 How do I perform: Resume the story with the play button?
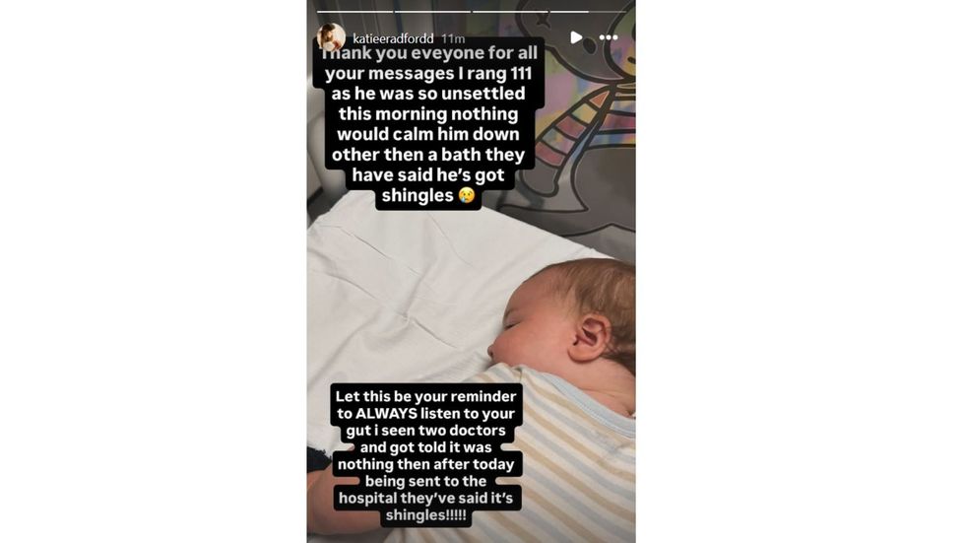(x=576, y=37)
